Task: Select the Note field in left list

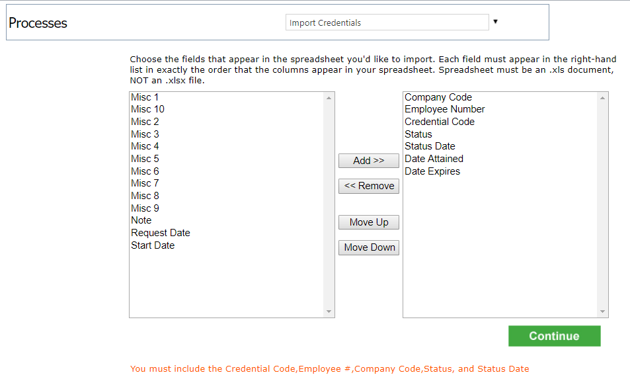Action: [x=227, y=220]
